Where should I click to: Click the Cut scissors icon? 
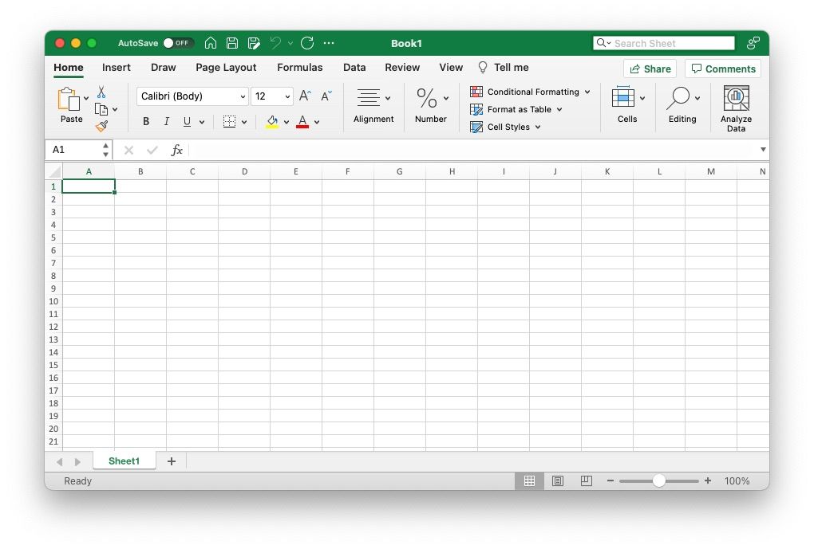101,92
